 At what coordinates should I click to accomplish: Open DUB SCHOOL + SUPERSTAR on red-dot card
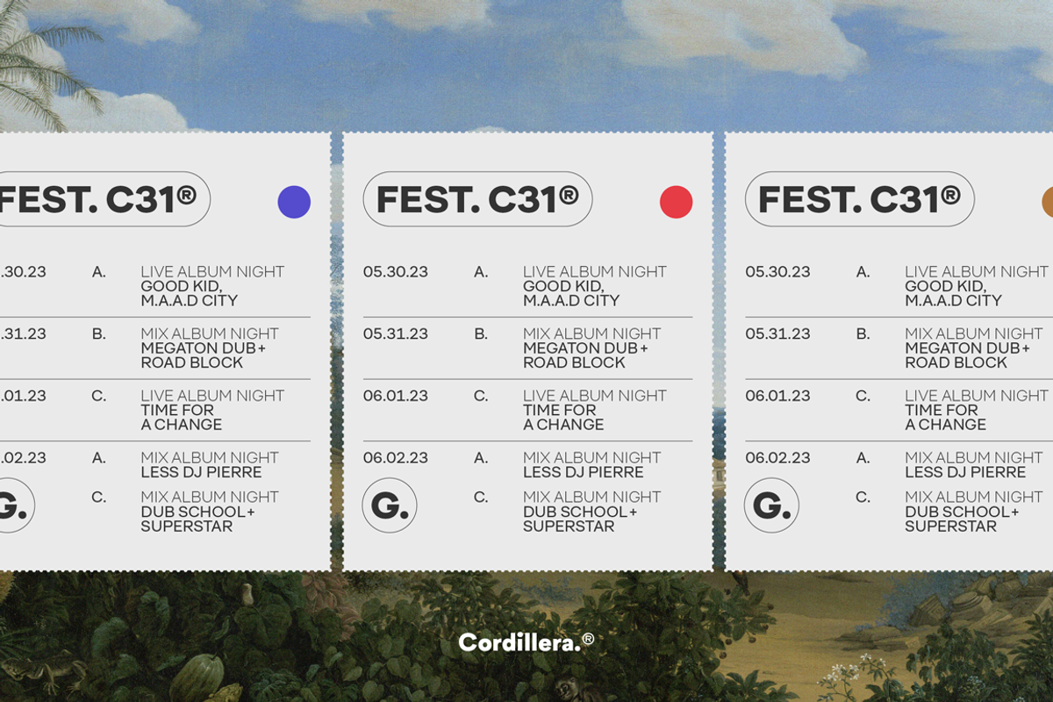(x=580, y=519)
